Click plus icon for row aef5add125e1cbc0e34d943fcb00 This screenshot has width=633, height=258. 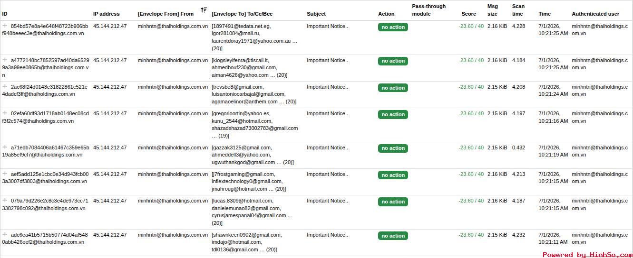[5, 174]
